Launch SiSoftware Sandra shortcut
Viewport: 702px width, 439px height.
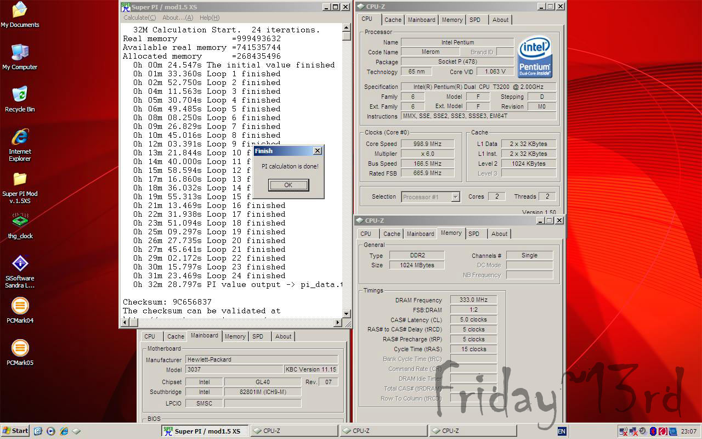tap(20, 271)
